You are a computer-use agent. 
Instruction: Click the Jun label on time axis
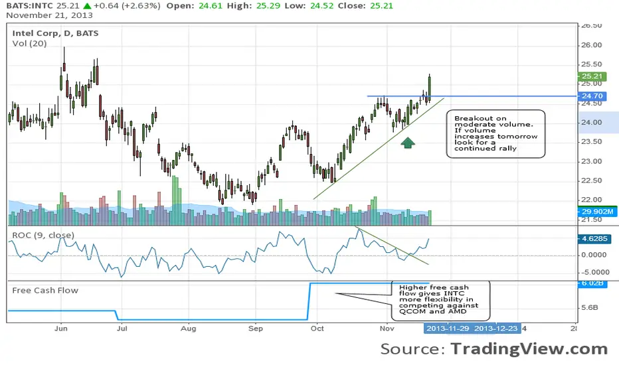tap(61, 328)
